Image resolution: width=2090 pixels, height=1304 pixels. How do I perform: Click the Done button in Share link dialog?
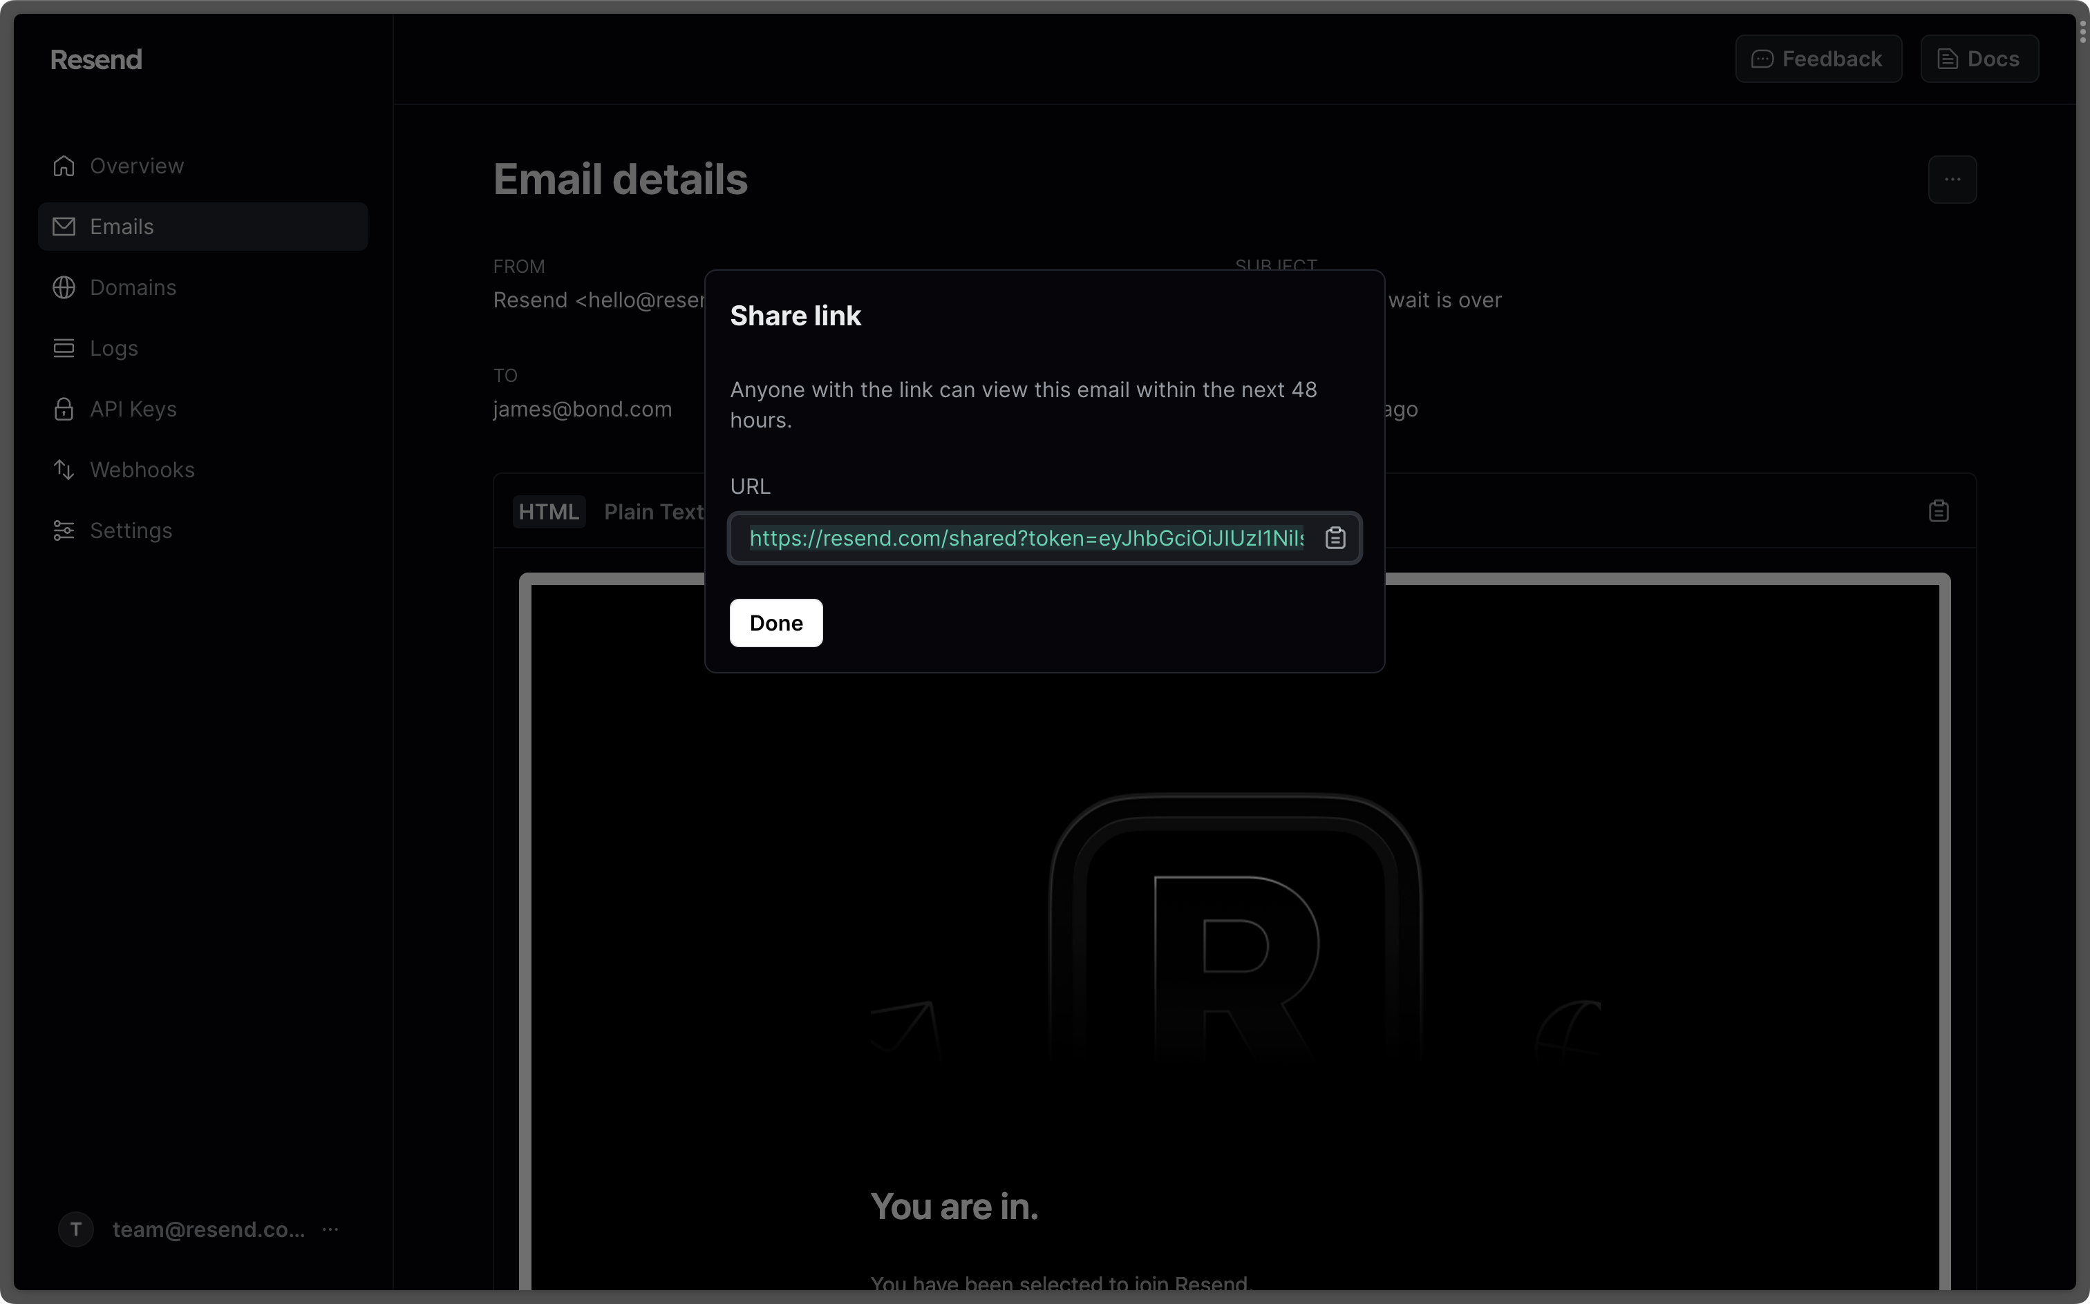(x=775, y=623)
